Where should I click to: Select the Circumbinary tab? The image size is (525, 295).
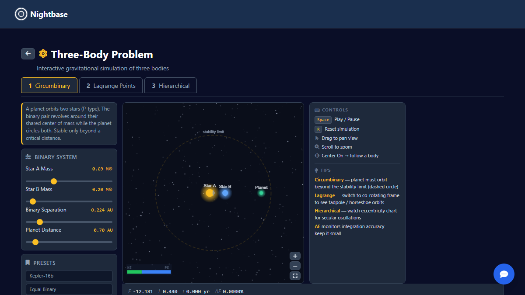click(49, 85)
